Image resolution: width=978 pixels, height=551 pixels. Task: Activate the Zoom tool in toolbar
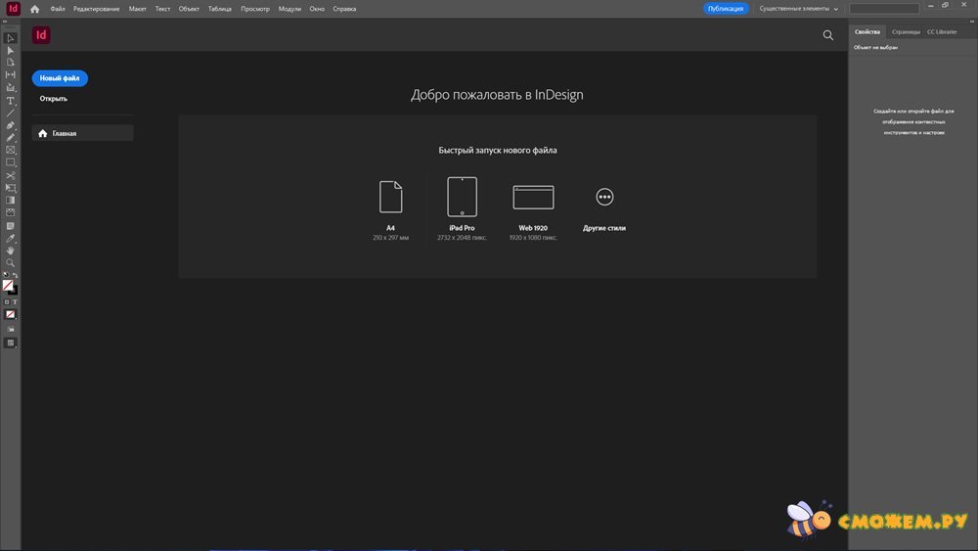(11, 263)
